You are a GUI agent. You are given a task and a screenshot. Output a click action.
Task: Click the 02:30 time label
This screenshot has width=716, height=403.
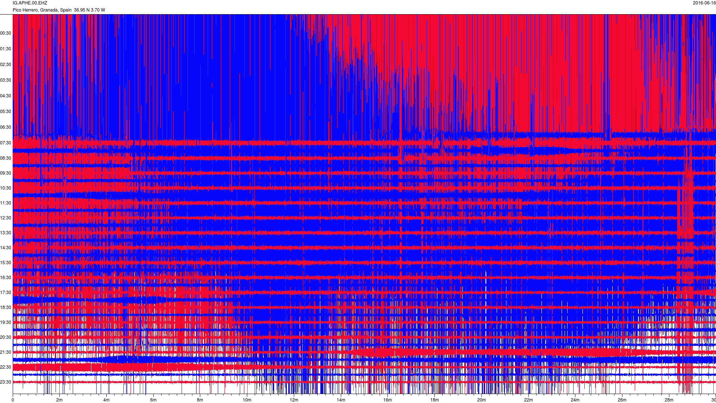tap(6, 65)
